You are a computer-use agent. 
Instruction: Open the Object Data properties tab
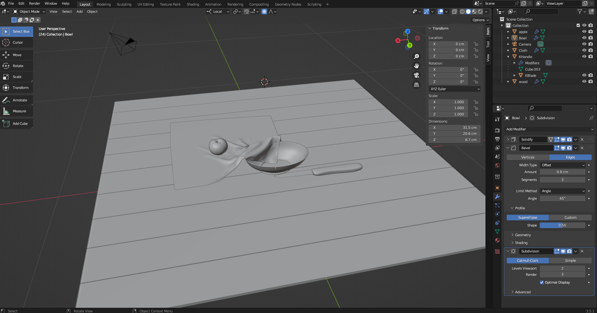[497, 232]
